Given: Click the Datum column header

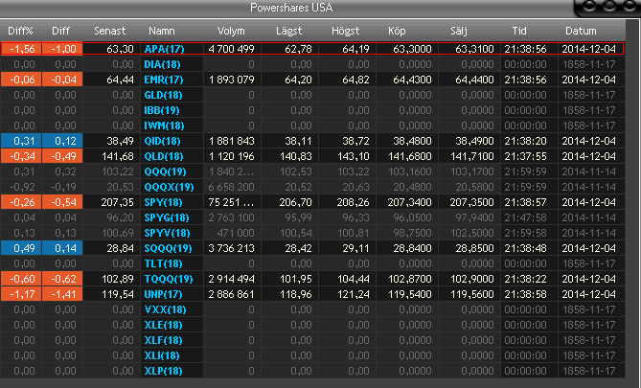Looking at the screenshot, I should click(580, 31).
